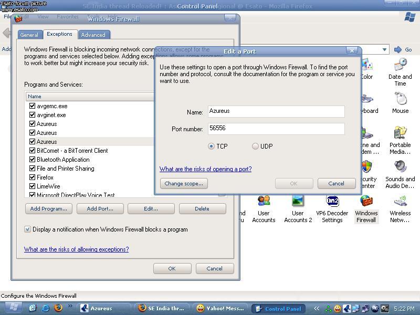Switch to the General tab

click(29, 35)
